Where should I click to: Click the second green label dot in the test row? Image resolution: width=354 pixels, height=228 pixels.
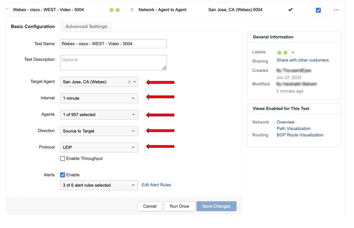pos(118,10)
